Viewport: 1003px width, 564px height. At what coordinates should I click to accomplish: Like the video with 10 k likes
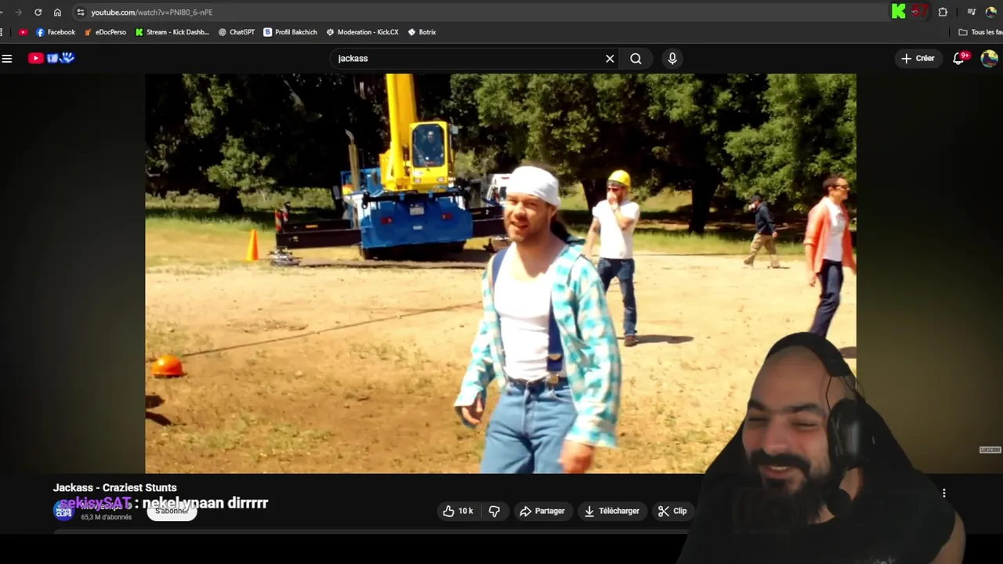pyautogui.click(x=458, y=511)
